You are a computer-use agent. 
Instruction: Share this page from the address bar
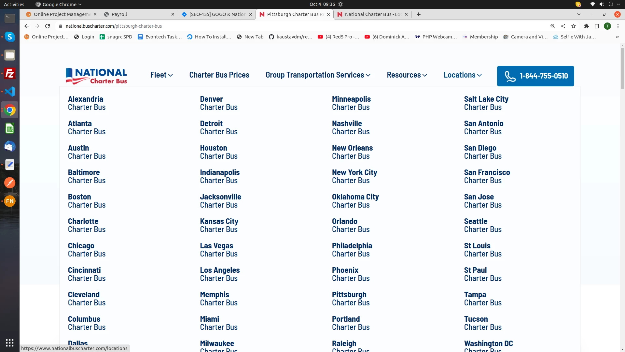pos(563,26)
